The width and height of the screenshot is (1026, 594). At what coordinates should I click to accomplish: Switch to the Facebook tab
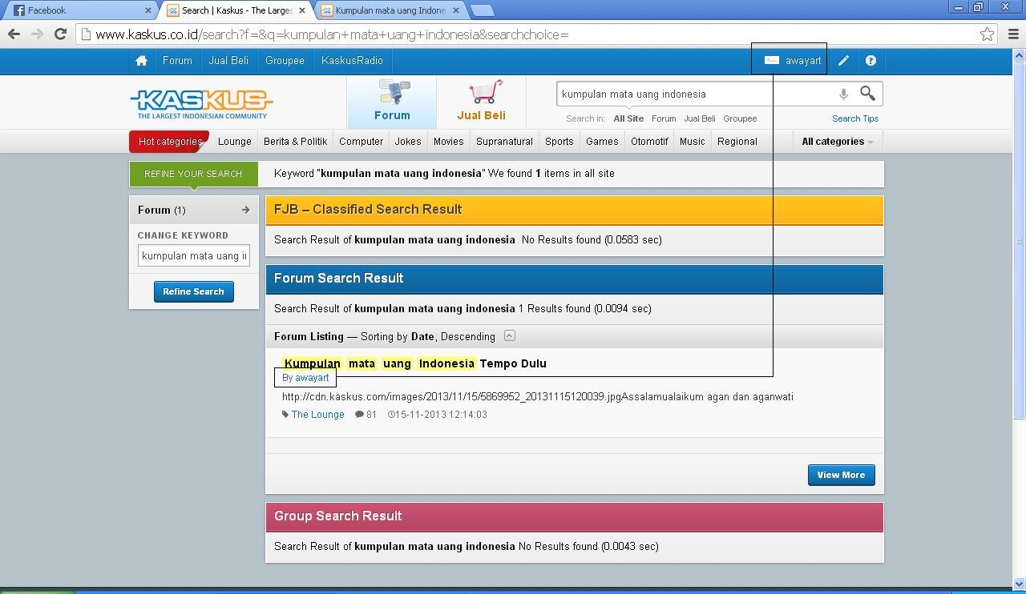pyautogui.click(x=79, y=10)
